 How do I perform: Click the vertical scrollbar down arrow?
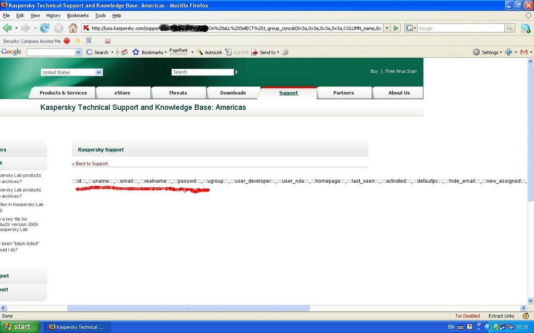(x=530, y=301)
